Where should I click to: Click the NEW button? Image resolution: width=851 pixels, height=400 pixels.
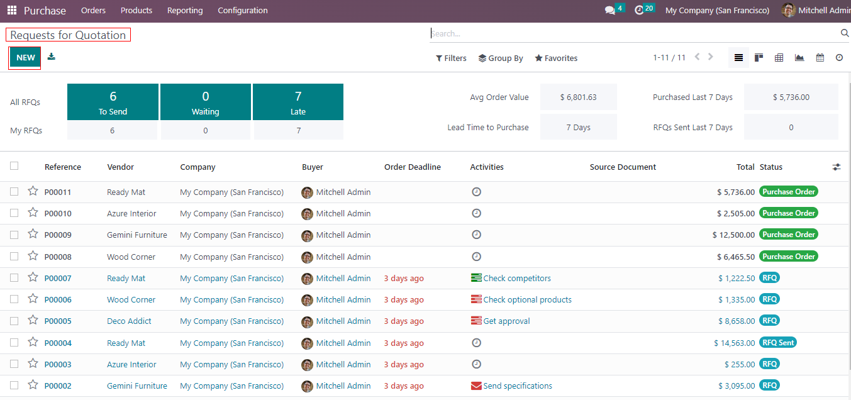26,58
